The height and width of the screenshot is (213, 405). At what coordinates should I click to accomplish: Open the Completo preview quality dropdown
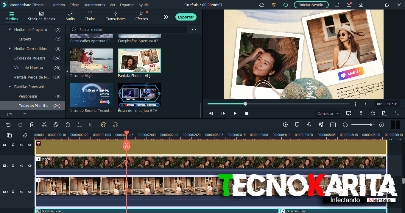328,113
